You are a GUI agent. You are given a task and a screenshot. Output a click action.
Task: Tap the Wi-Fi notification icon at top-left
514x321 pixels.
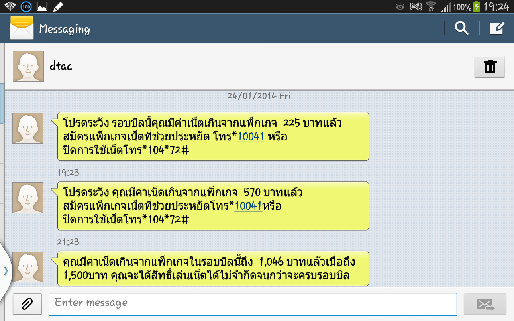coord(10,6)
